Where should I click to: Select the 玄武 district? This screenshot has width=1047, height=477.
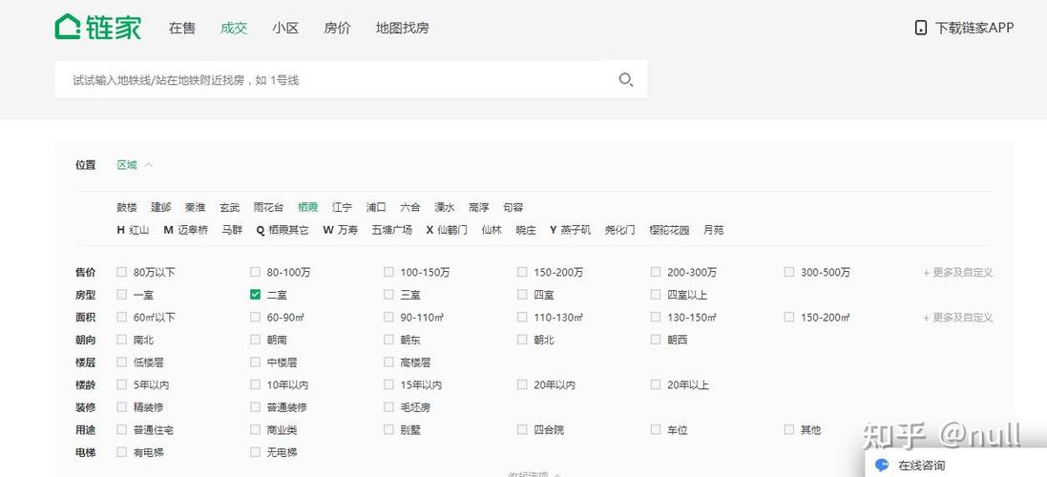230,207
